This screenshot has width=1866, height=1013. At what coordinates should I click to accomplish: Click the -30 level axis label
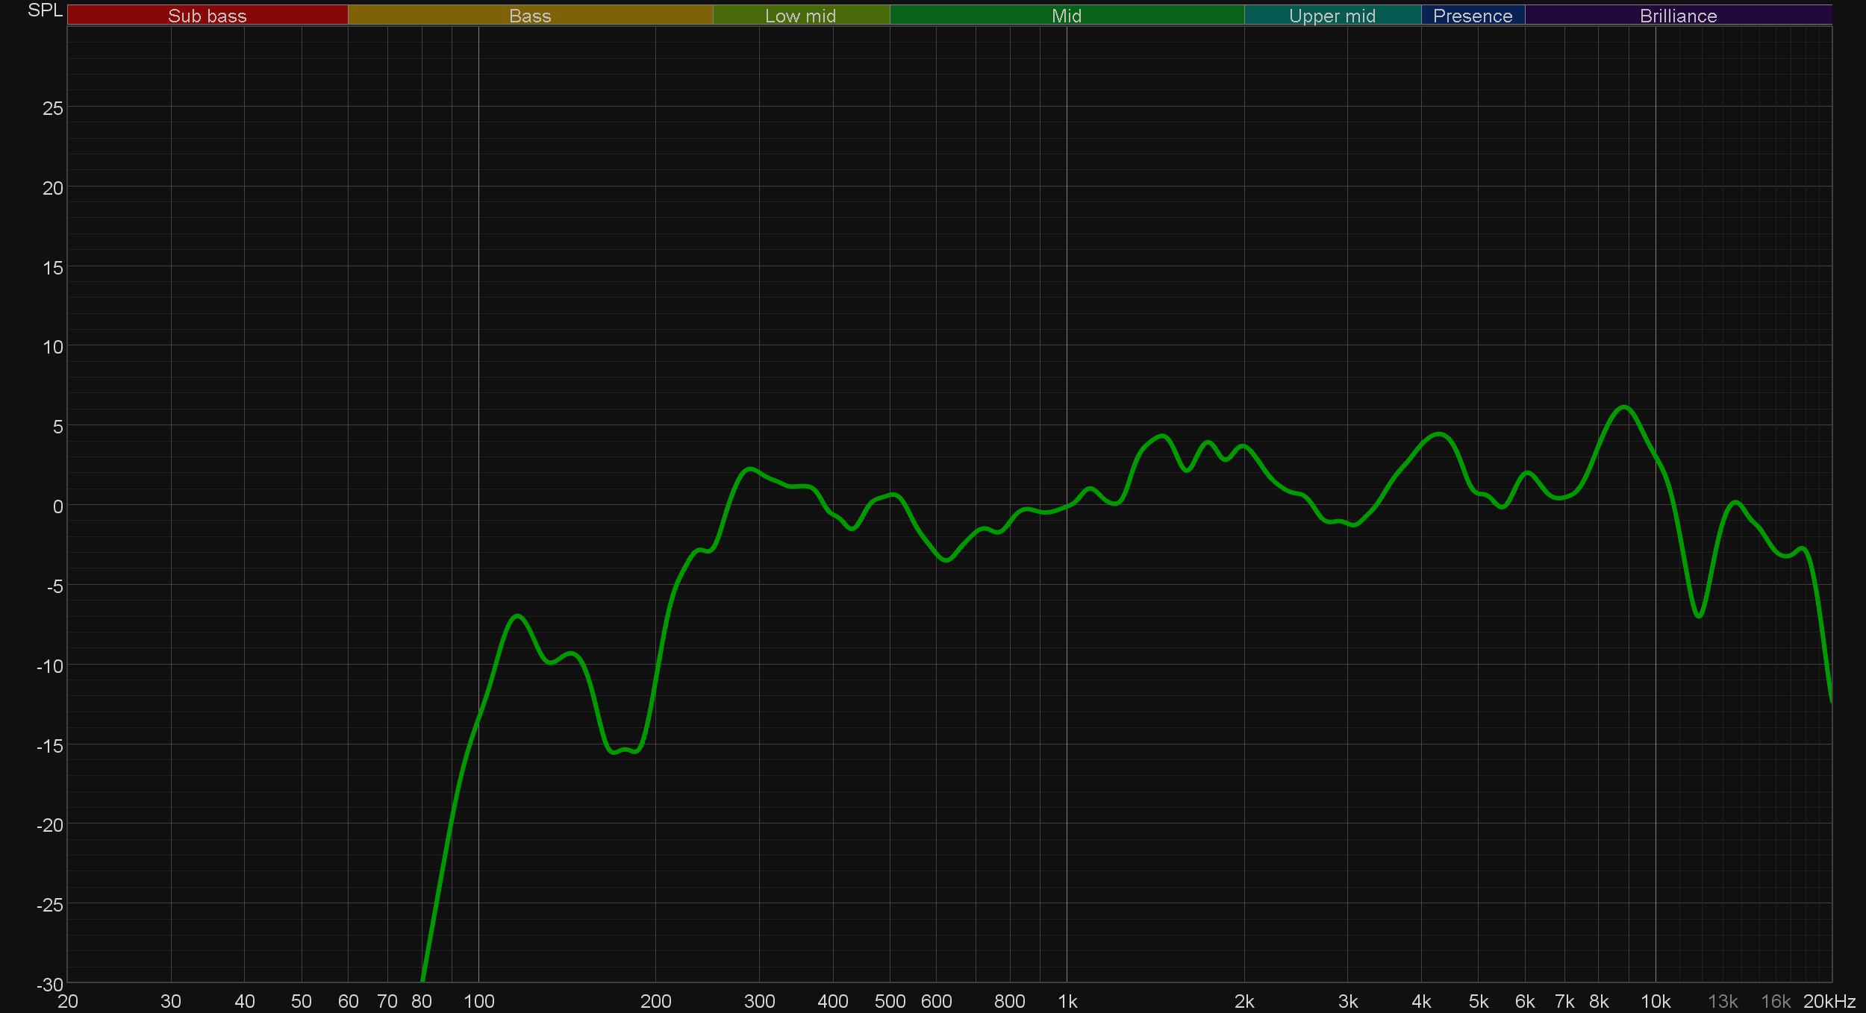tap(49, 985)
